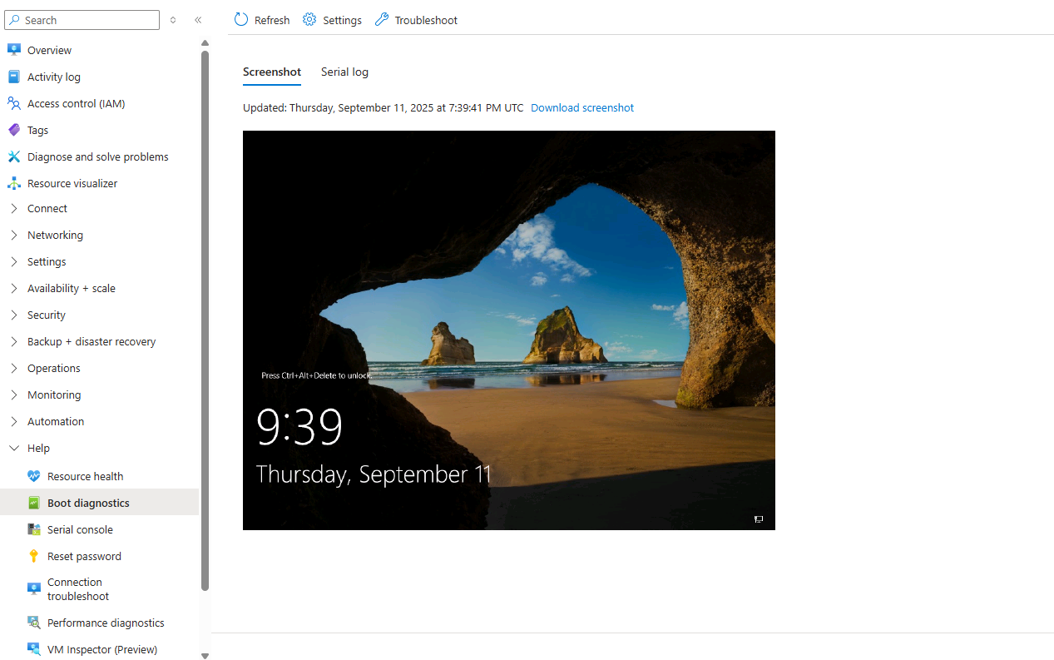Select Boot diagnostics in sidebar
Image resolution: width=1054 pixels, height=660 pixels.
point(100,503)
